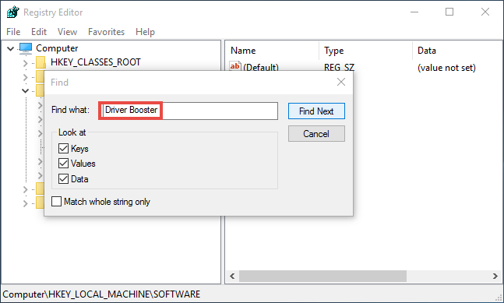Image resolution: width=504 pixels, height=303 pixels.
Task: Select the HKEY_CLASSES_ROOT tree item
Action: pos(96,62)
